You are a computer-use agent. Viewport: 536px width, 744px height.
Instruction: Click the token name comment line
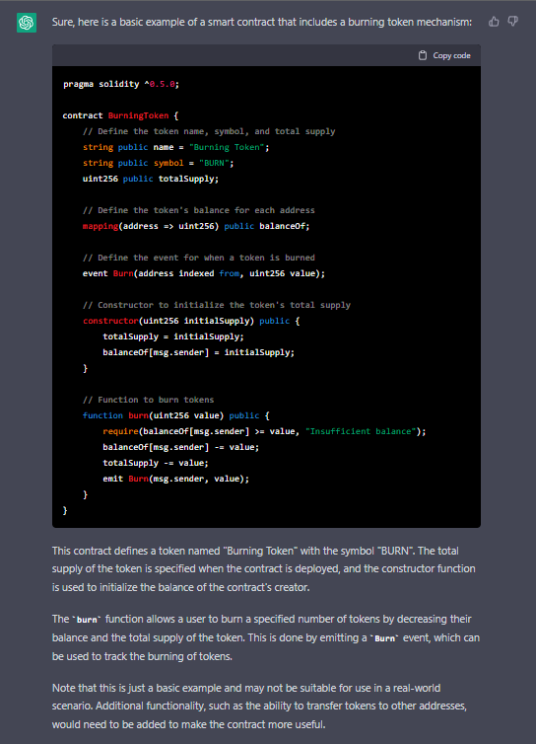tap(209, 131)
